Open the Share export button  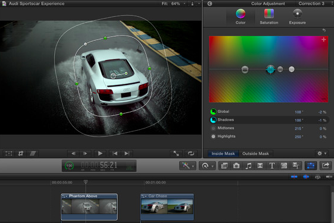[326, 165]
